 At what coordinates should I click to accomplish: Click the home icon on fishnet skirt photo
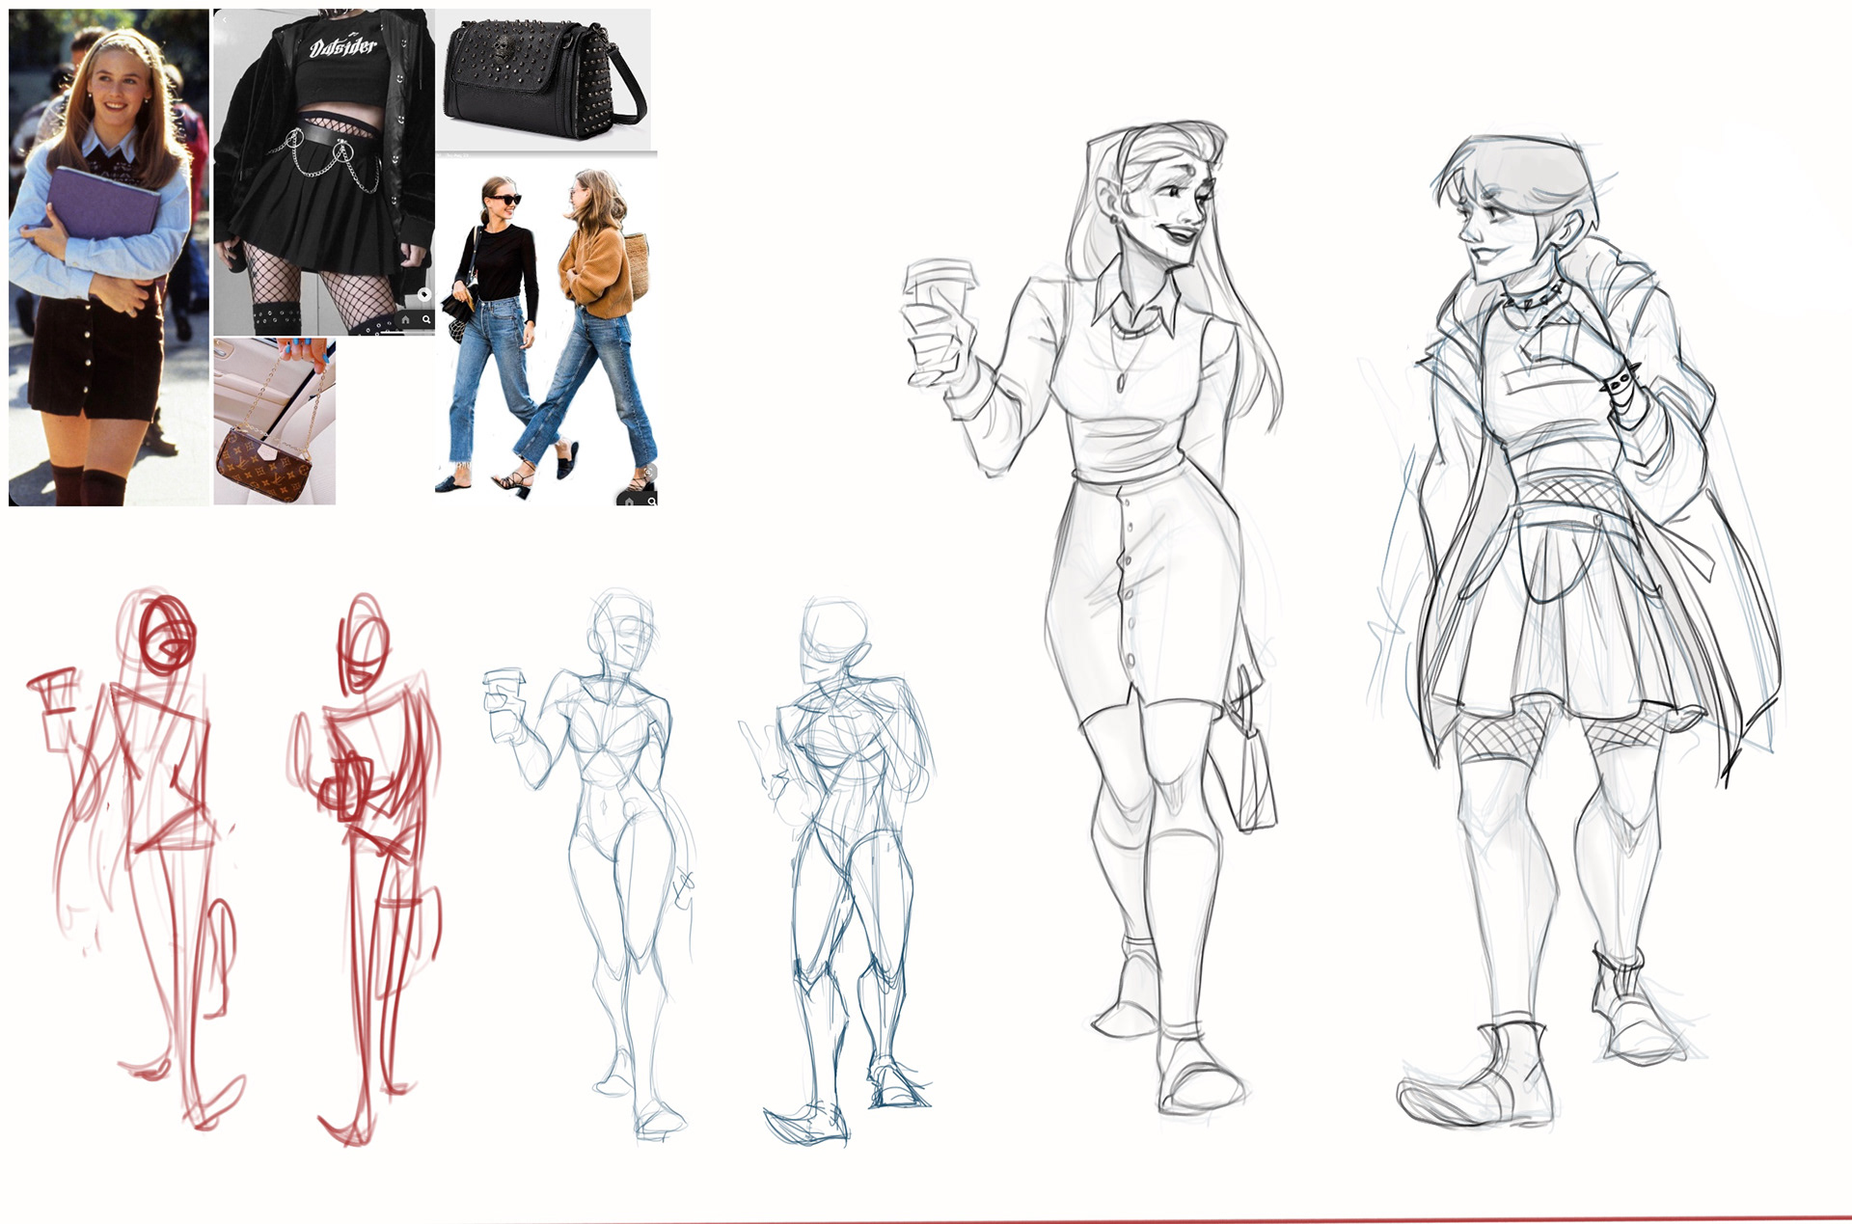click(405, 320)
